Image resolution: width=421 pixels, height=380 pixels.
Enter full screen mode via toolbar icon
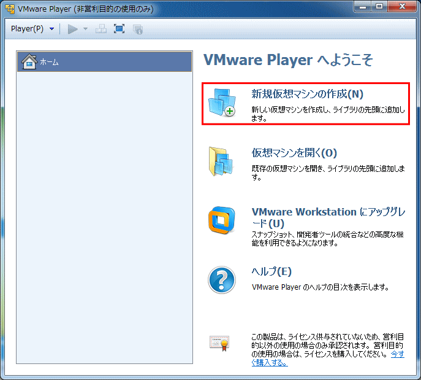pyautogui.click(x=119, y=28)
